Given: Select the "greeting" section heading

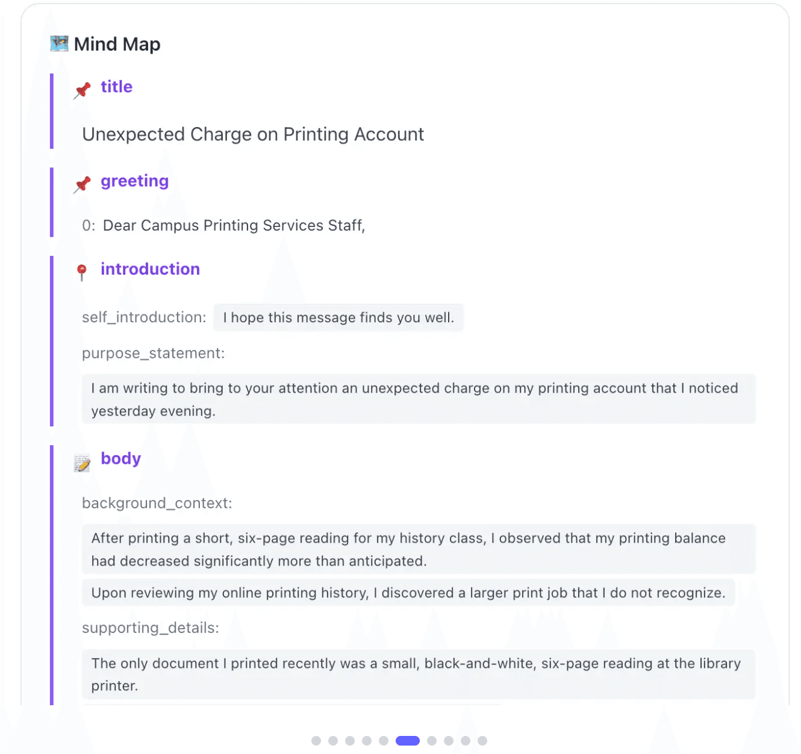Looking at the screenshot, I should click(x=134, y=181).
